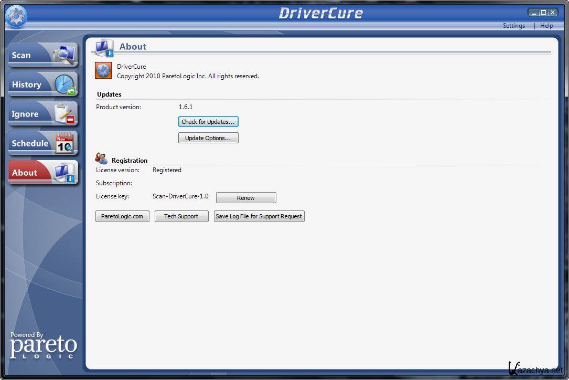Visit ParetoLogic.com via its button

pyautogui.click(x=122, y=216)
